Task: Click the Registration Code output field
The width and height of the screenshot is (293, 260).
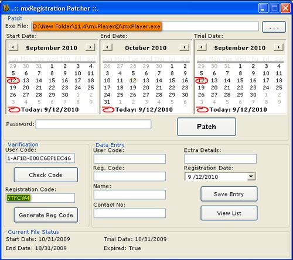Action: click(40, 198)
